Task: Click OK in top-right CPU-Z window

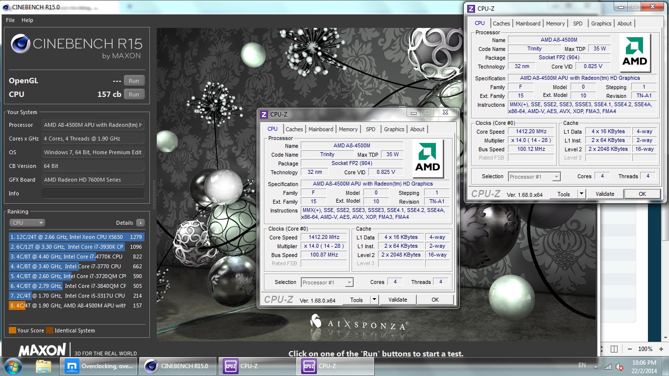Action: pyautogui.click(x=642, y=194)
